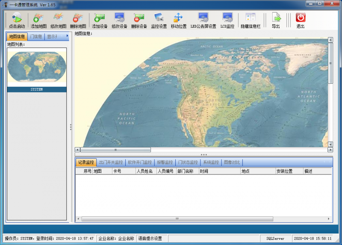This screenshot has height=245, width=342.
Task: Select 记录监控 tab
Action: [86, 162]
